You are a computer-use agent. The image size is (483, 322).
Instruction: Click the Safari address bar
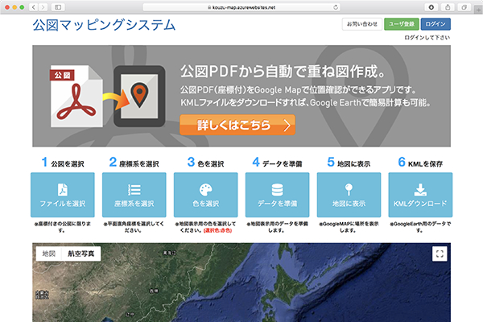(x=240, y=6)
